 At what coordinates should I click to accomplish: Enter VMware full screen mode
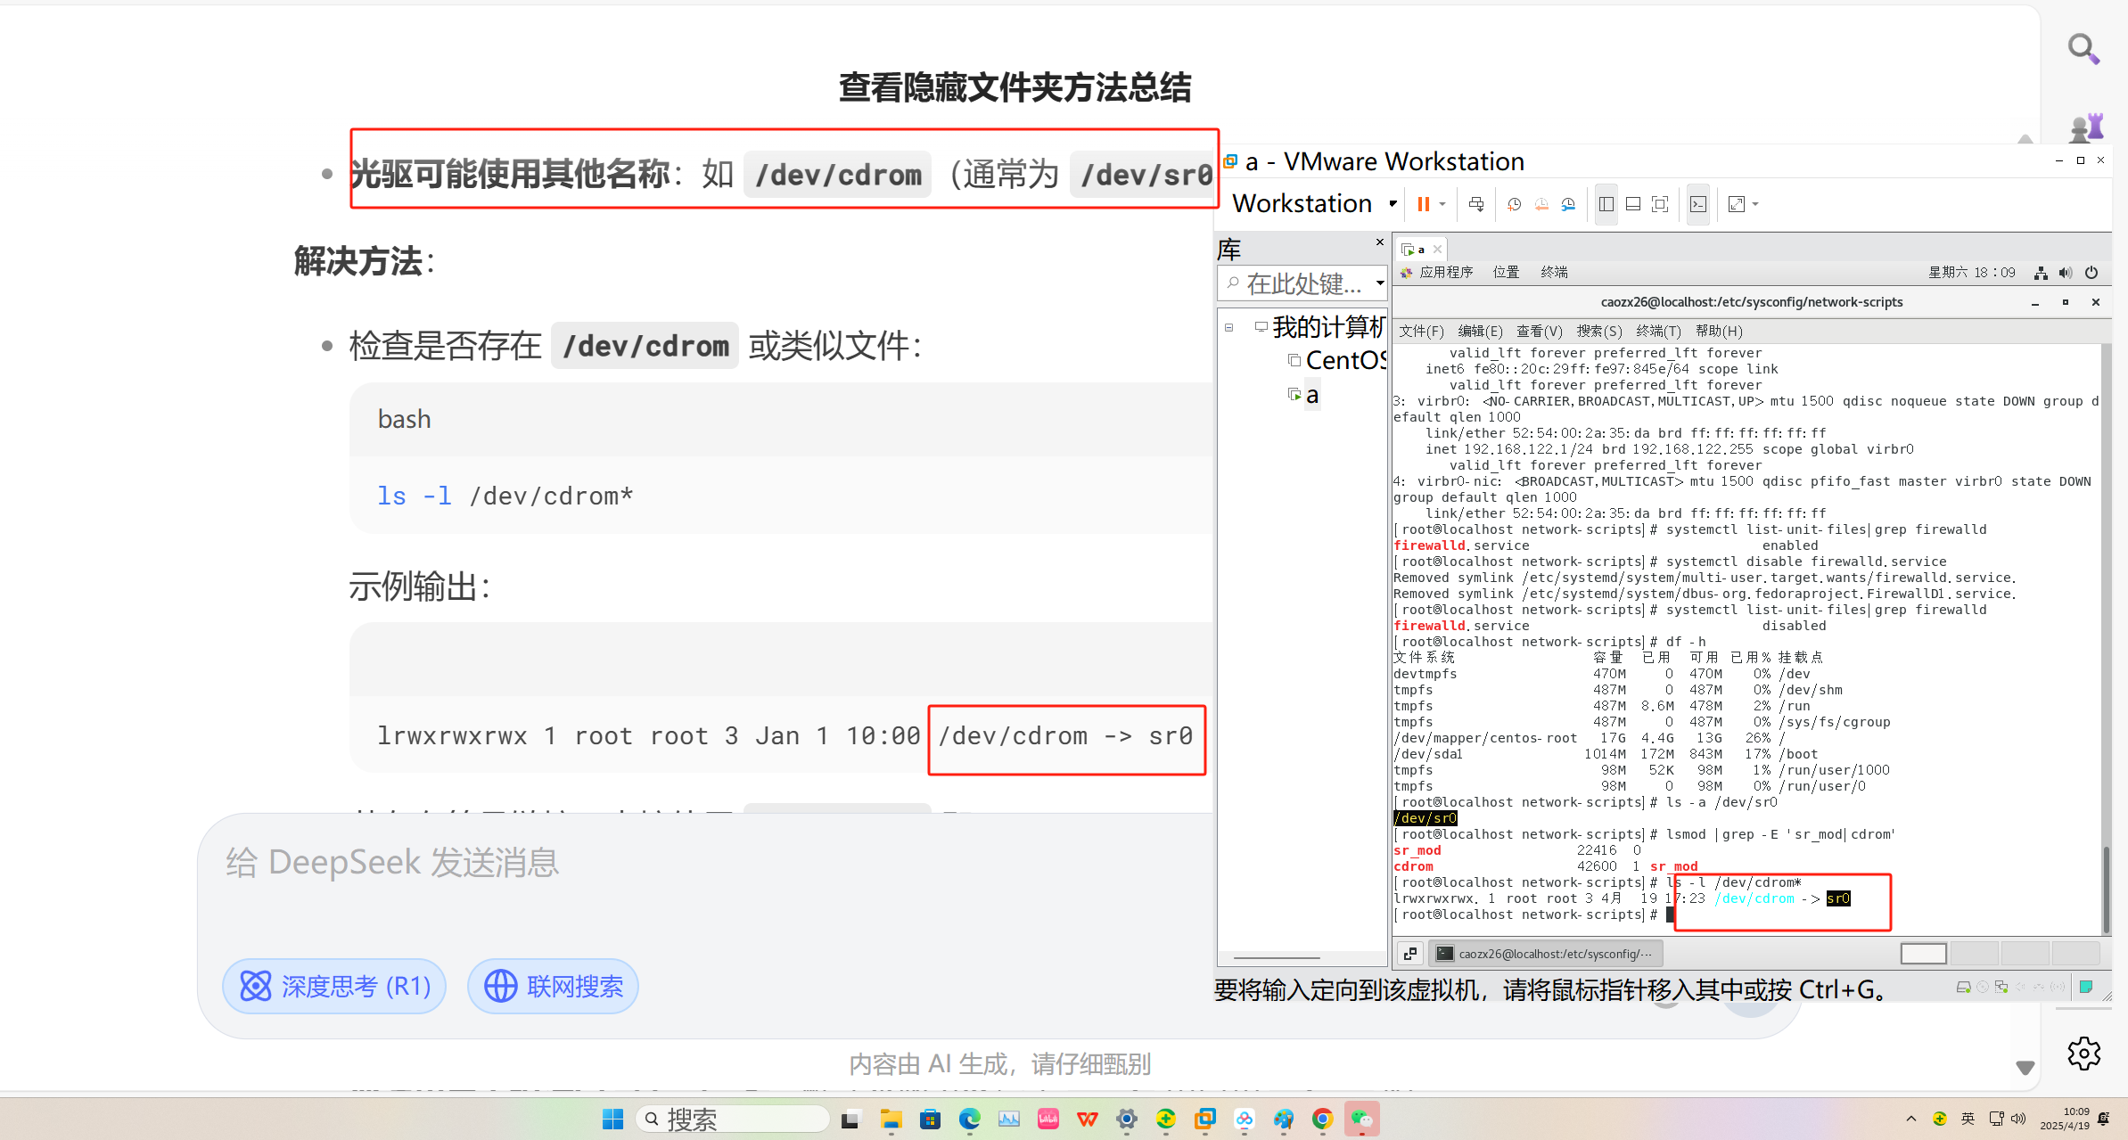click(x=1660, y=204)
